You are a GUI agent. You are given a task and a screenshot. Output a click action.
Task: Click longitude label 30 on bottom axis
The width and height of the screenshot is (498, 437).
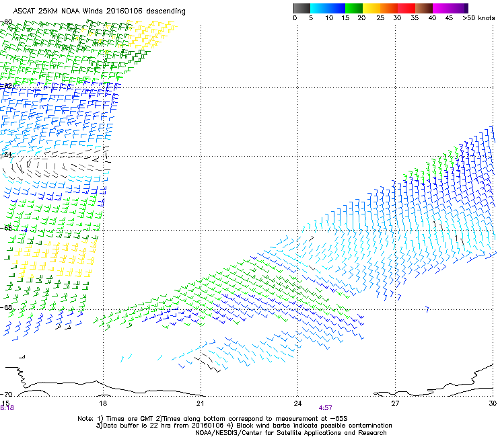(493, 403)
